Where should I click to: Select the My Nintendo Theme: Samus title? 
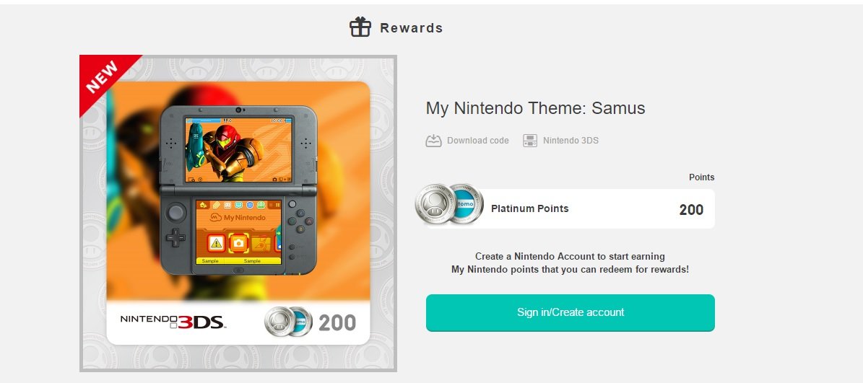pos(535,108)
